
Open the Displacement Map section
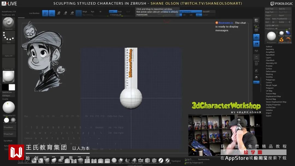click(x=273, y=96)
